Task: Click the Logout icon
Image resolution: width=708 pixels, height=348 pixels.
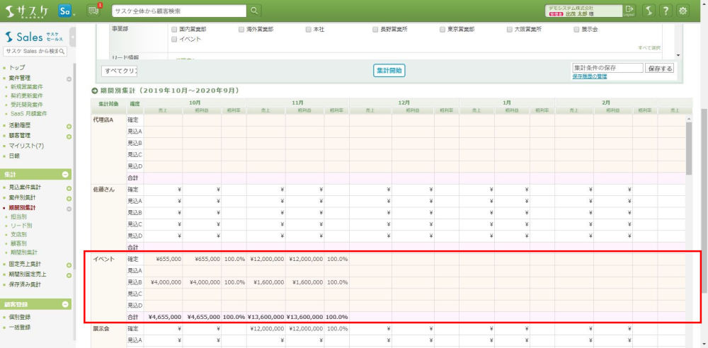Action: click(x=629, y=11)
